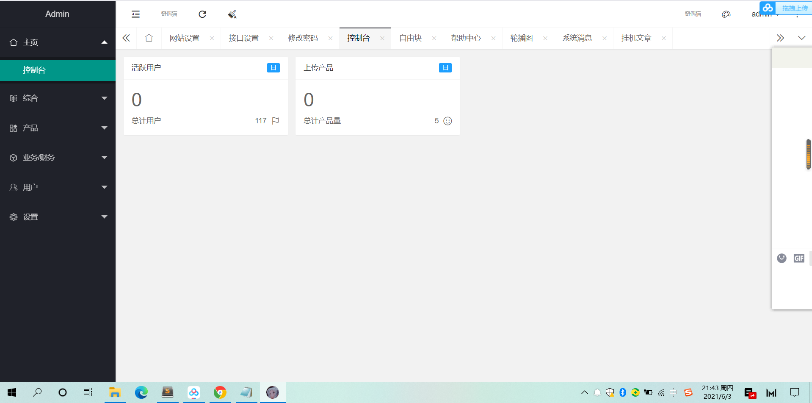The width and height of the screenshot is (812, 403).
Task: Close the 网站设置 tab
Action: (x=212, y=38)
